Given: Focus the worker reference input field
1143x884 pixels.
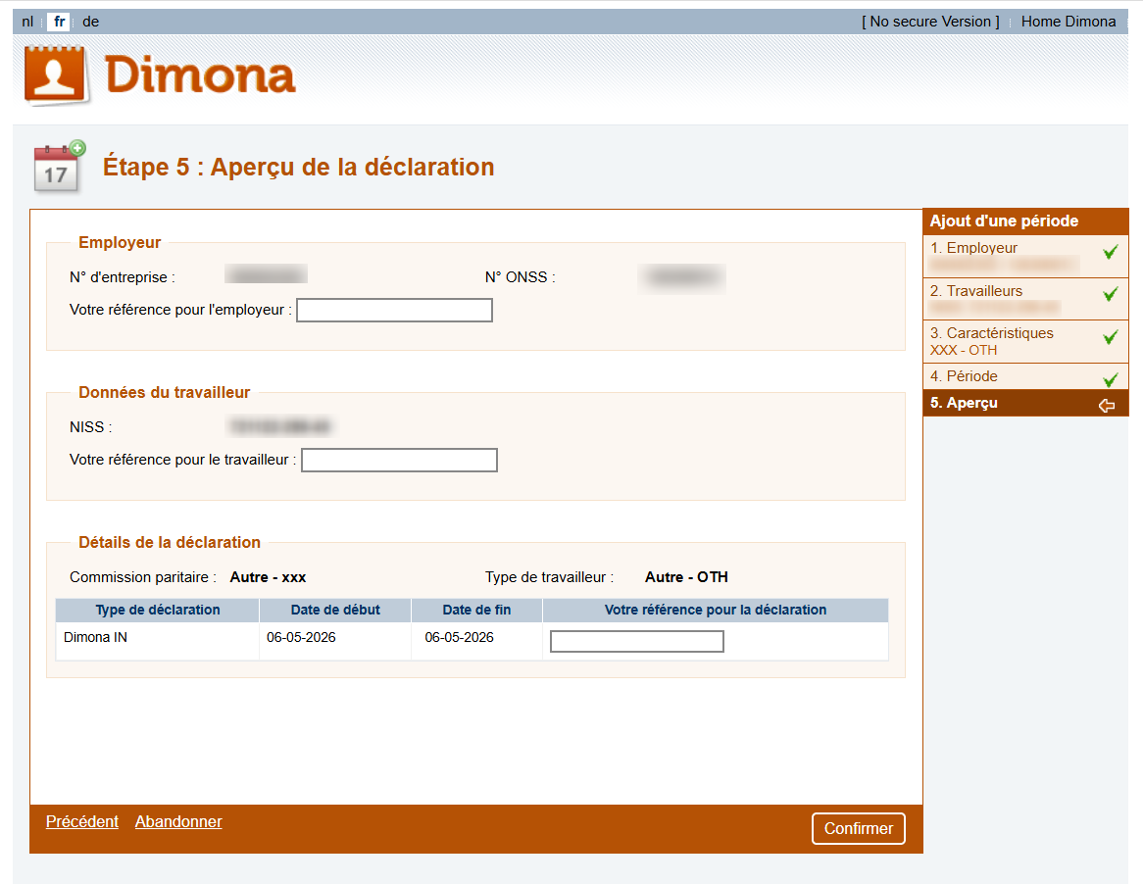Looking at the screenshot, I should coord(400,461).
